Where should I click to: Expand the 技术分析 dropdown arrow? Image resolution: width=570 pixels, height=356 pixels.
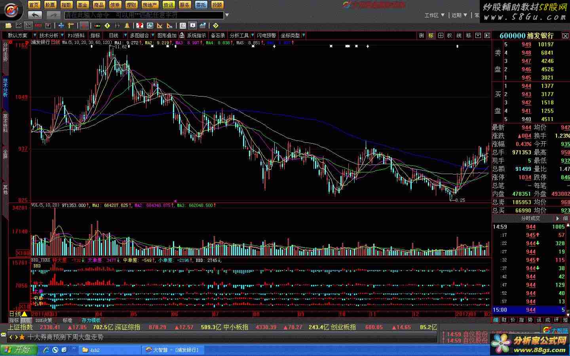[63, 36]
